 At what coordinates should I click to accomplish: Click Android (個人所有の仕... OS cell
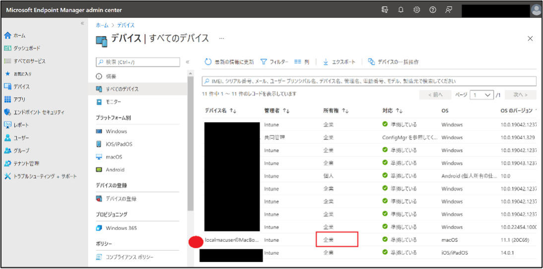coord(470,176)
